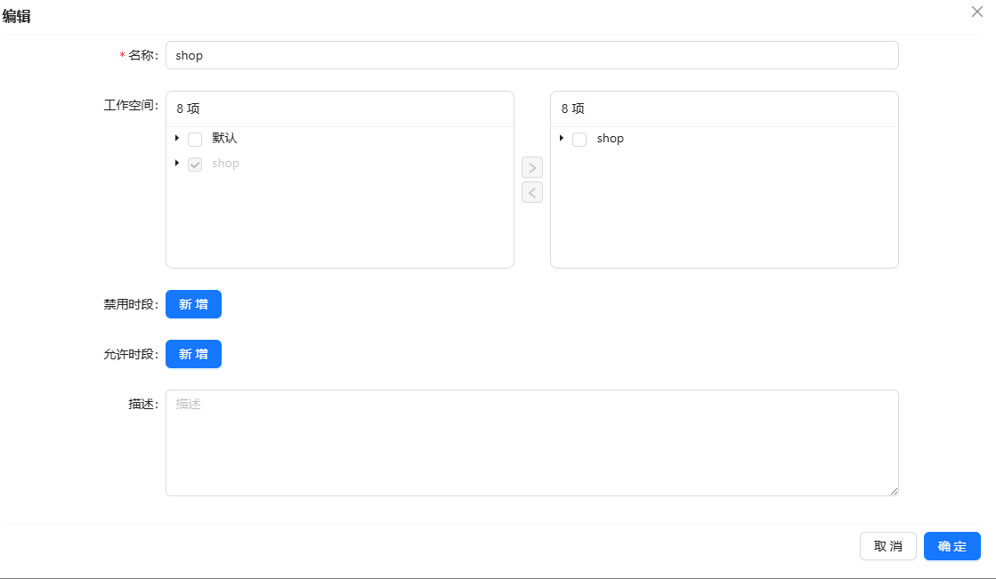The height and width of the screenshot is (579, 996).
Task: Click 新增 next to 禁用时段
Action: click(x=193, y=303)
